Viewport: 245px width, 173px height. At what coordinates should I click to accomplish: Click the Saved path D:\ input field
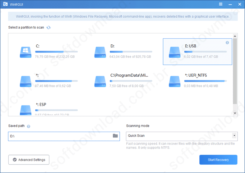(64, 136)
